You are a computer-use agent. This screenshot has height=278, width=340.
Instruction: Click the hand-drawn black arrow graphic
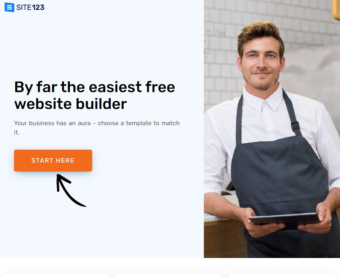tap(71, 190)
